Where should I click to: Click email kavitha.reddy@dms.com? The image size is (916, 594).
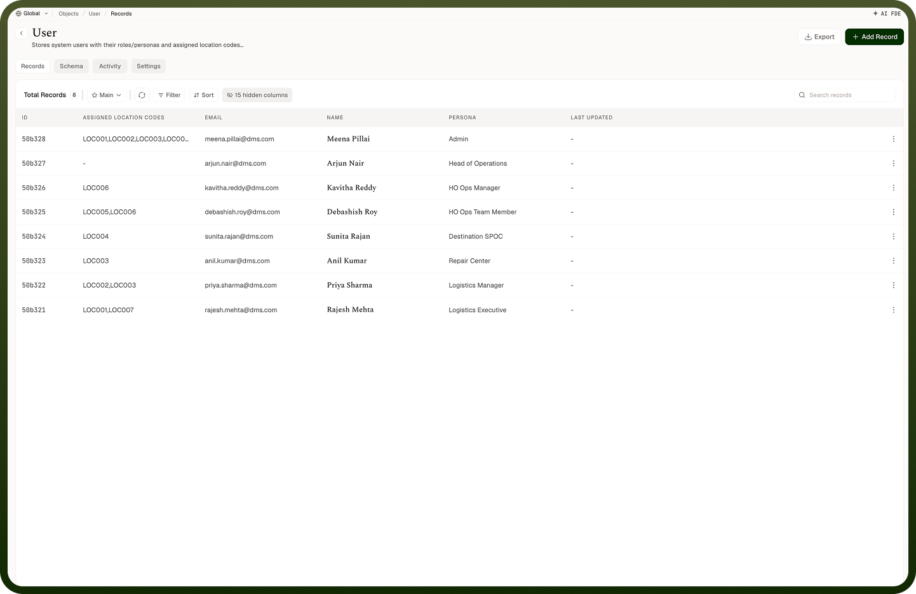[241, 188]
